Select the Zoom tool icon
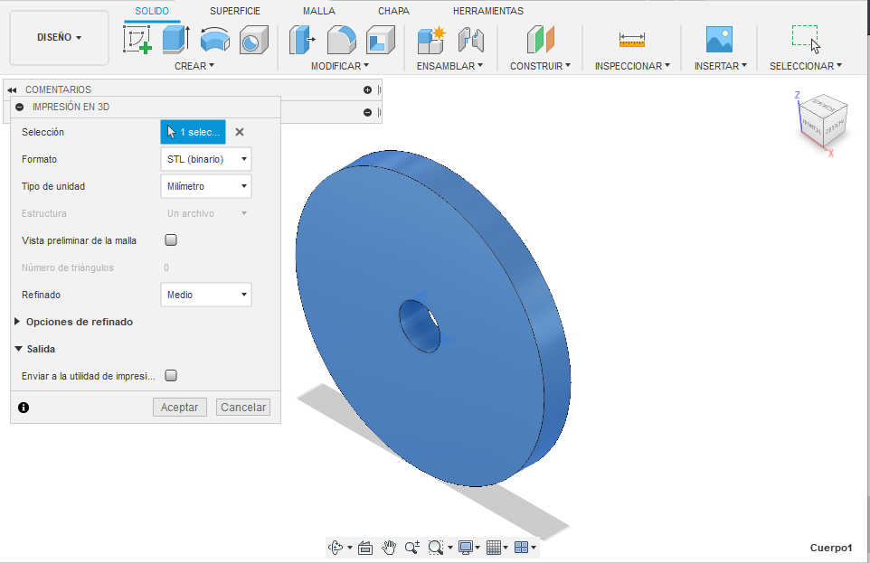The height and width of the screenshot is (563, 870). point(412,548)
